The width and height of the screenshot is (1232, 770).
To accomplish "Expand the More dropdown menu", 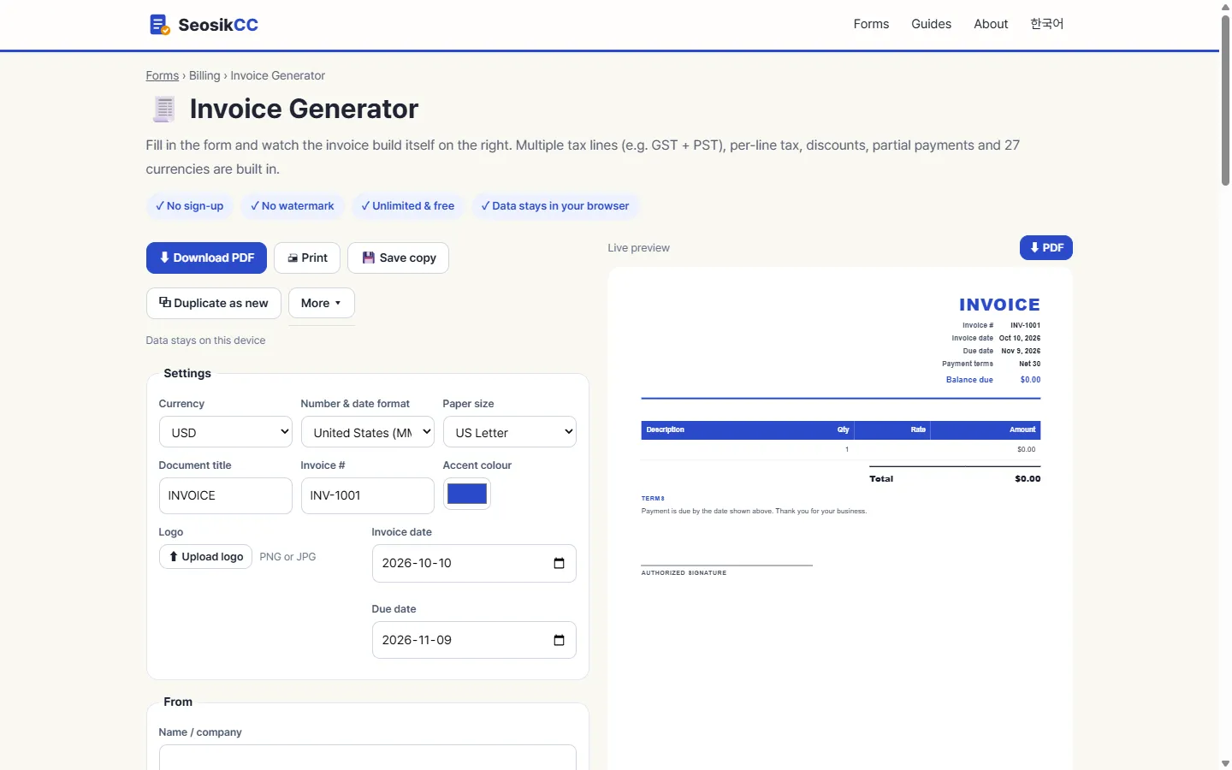I will 322,303.
